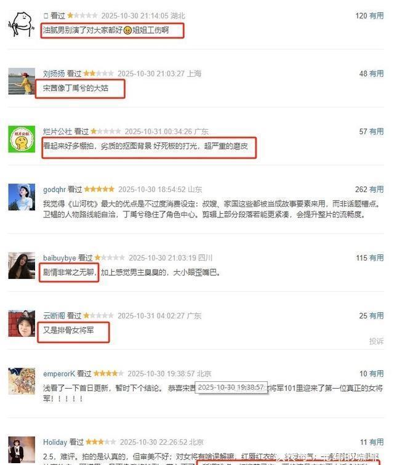The image size is (394, 465).
Task: Click 云断阁's avatar photo
Action: tap(22, 323)
